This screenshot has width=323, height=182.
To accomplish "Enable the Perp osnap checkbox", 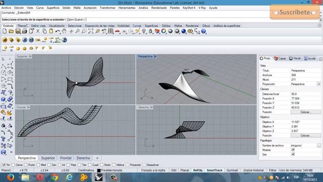I will pos(69,165).
